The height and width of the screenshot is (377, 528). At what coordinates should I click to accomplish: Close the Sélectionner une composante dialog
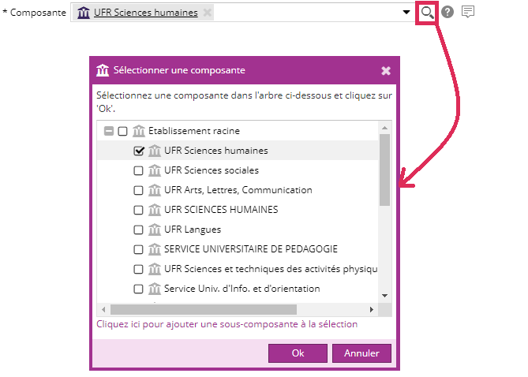[x=386, y=71]
